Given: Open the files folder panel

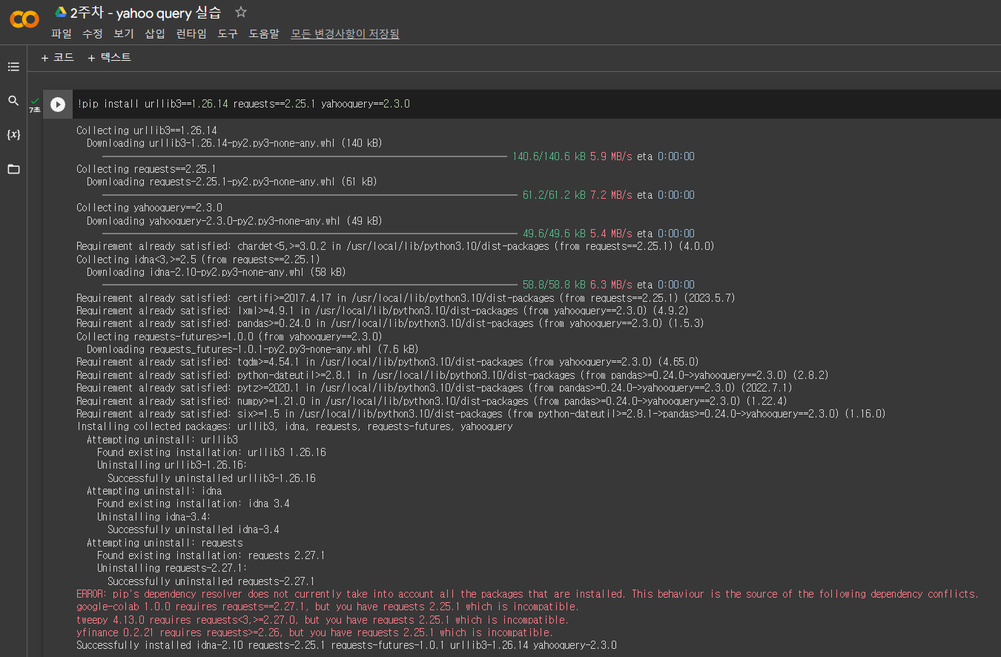Looking at the screenshot, I should (x=13, y=169).
